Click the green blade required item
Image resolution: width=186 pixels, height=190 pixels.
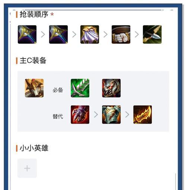tap(80, 88)
